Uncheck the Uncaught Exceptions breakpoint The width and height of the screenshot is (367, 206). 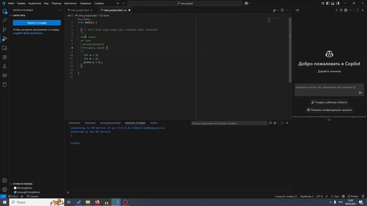15,192
